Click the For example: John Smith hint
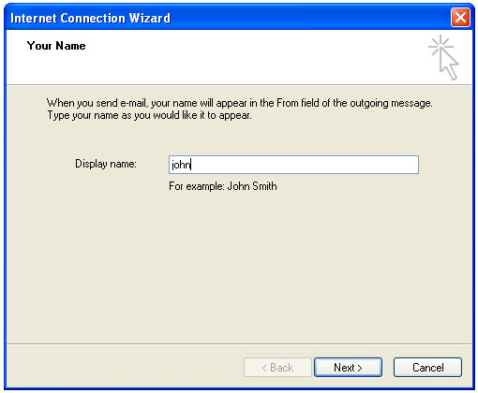The height and width of the screenshot is (393, 478). coord(223,186)
